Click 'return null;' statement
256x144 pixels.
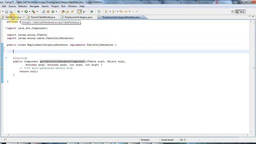(29, 72)
